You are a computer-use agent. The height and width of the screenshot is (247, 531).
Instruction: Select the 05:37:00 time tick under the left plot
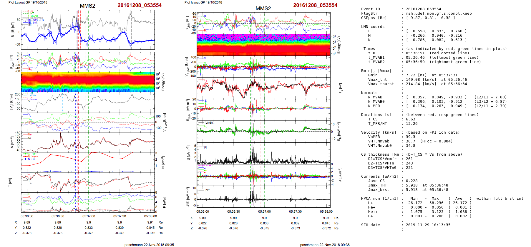click(x=89, y=216)
